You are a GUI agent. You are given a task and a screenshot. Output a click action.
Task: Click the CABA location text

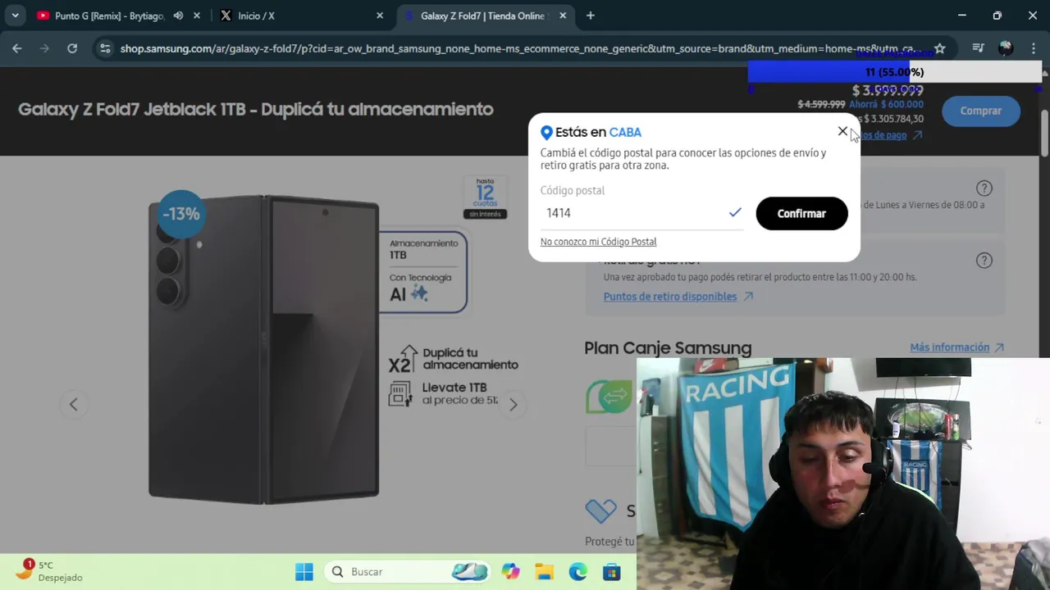(625, 132)
